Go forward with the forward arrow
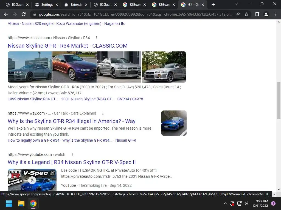 15,14
